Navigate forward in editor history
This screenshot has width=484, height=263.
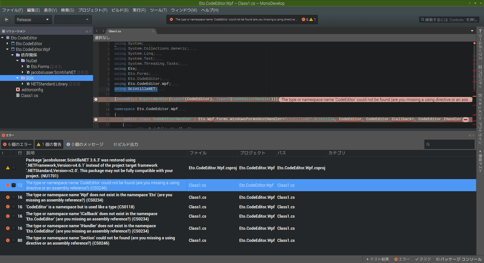coord(103,31)
